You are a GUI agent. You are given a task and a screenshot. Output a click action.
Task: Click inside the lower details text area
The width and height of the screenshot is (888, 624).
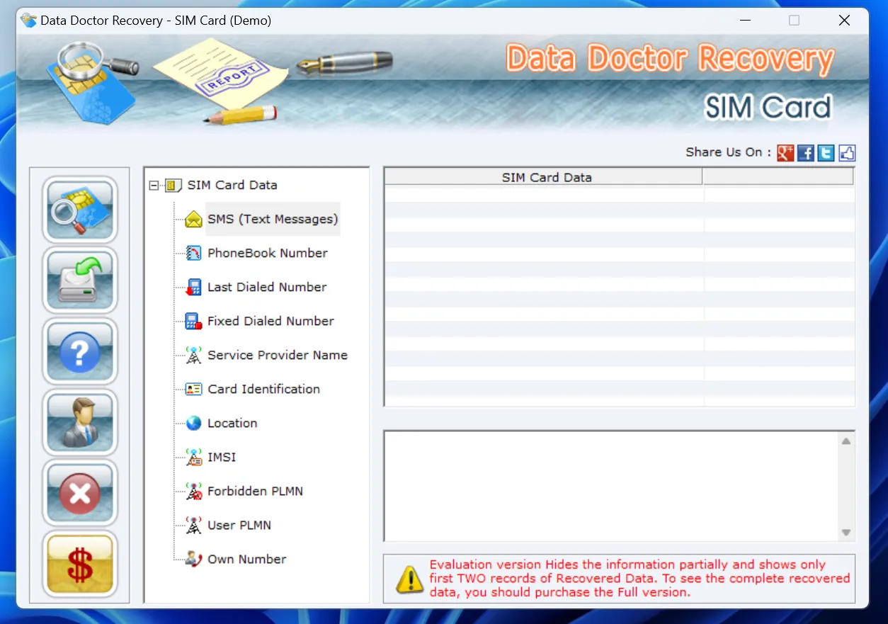click(x=611, y=487)
